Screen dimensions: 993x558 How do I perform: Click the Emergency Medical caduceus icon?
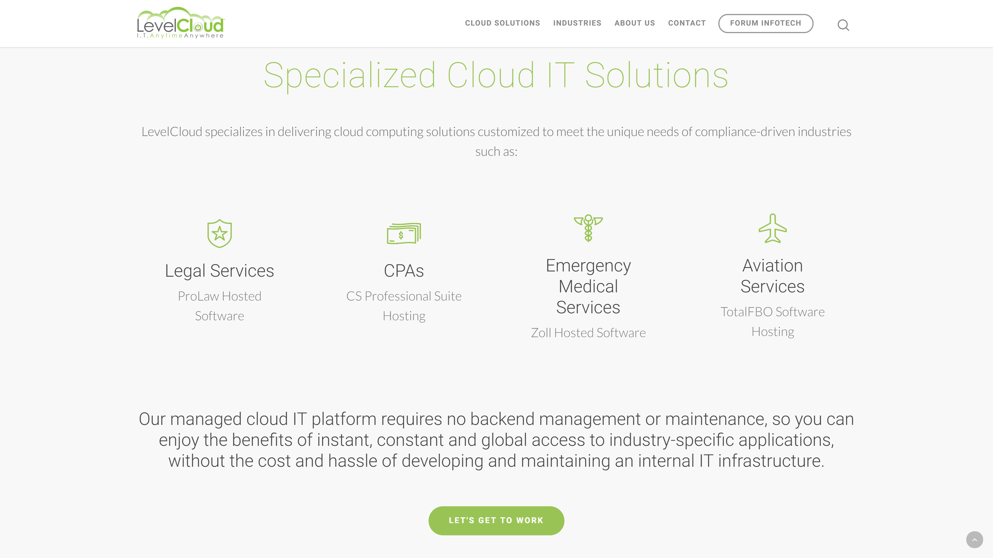(x=588, y=228)
